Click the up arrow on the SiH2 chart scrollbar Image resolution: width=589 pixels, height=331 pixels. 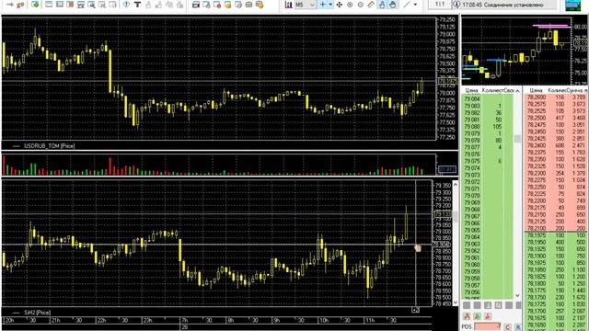456,184
